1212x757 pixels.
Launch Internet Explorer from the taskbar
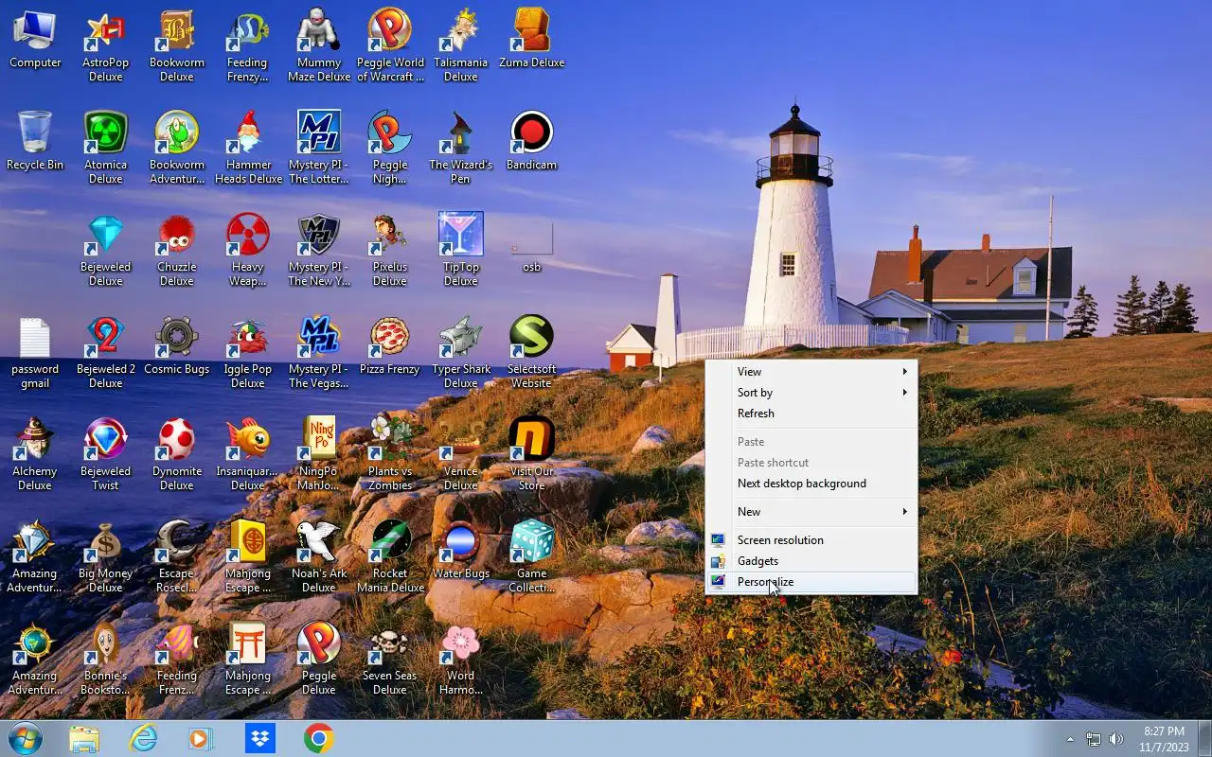coord(143,738)
